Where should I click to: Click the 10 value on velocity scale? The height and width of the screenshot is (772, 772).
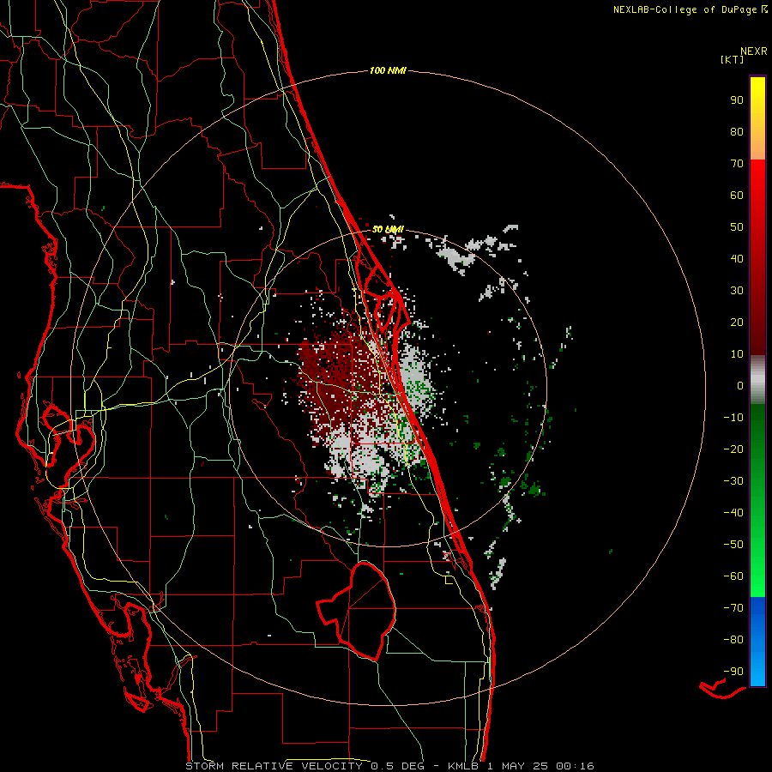click(x=737, y=354)
